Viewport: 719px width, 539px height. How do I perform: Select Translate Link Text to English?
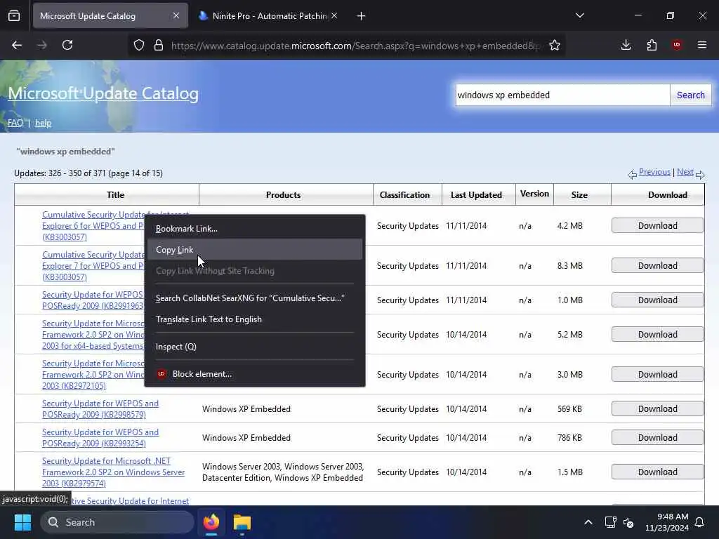255,319
